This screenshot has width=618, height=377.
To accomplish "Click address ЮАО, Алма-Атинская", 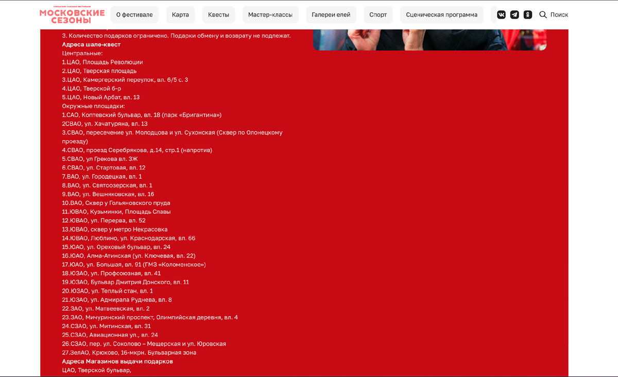I will [x=129, y=255].
